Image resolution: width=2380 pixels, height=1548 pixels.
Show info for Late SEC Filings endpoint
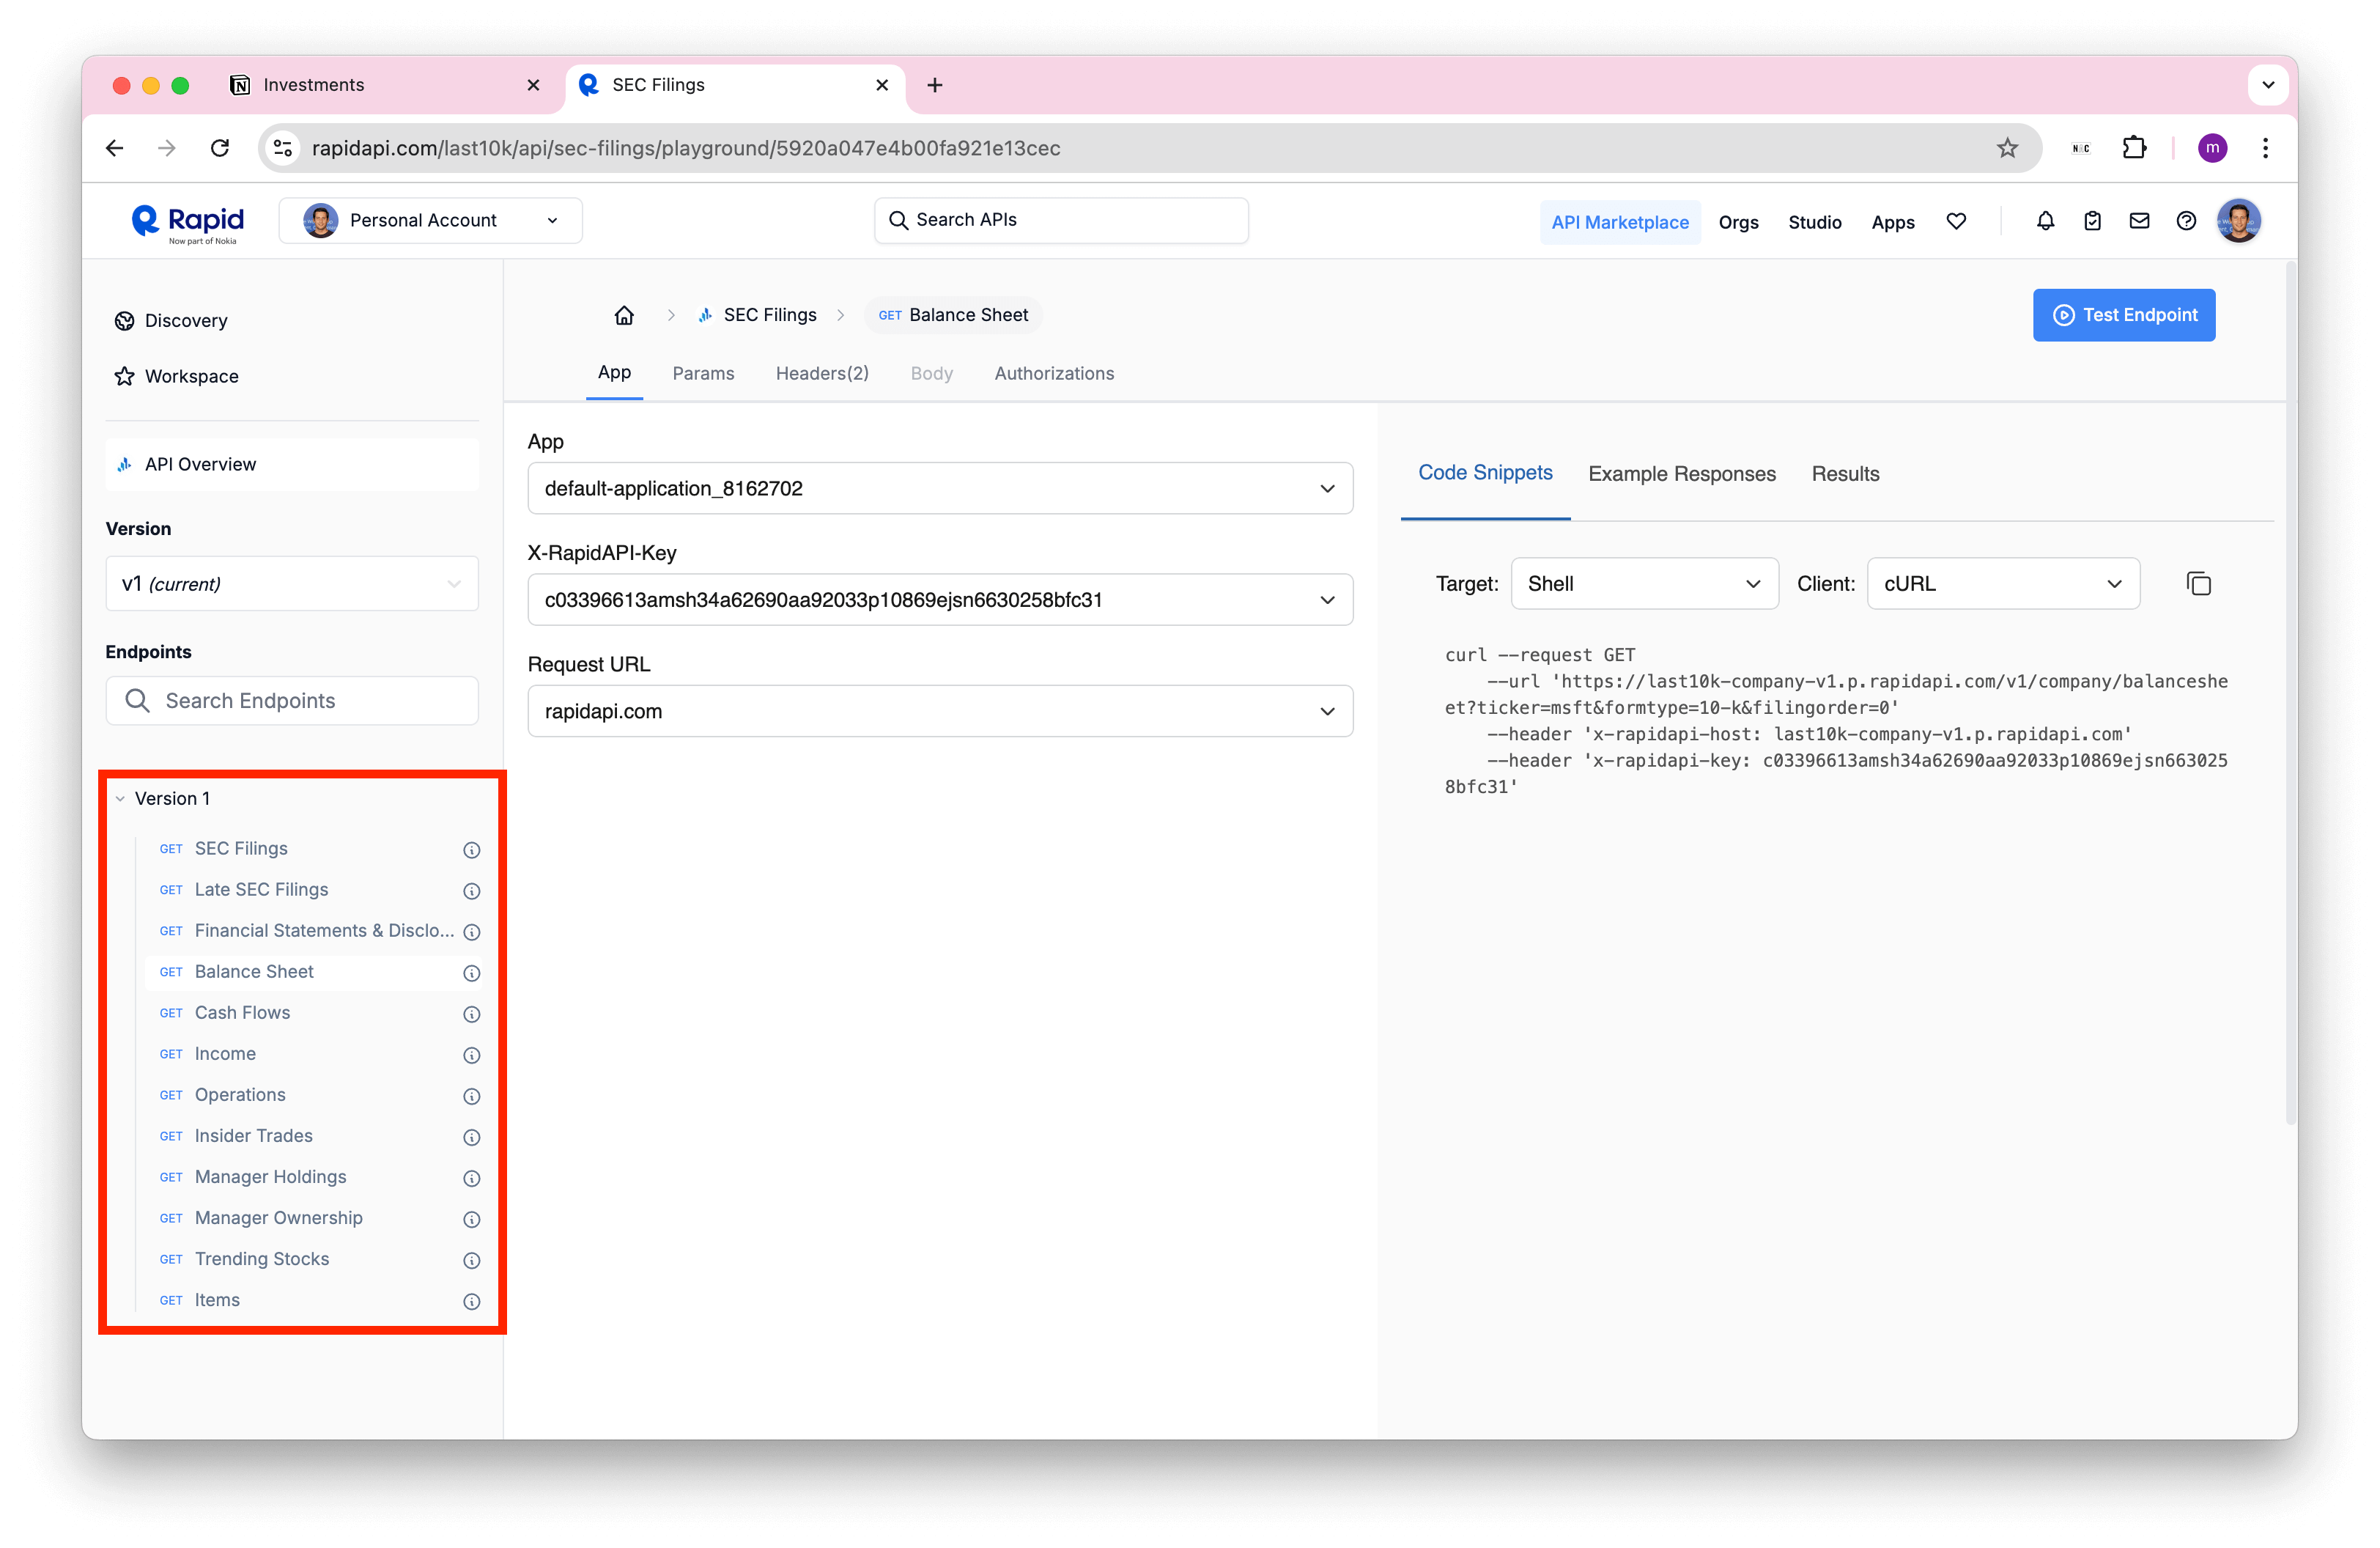point(472,891)
